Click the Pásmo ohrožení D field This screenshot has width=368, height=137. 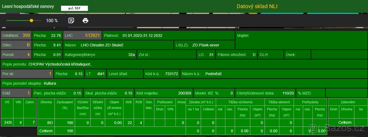click(x=236, y=55)
